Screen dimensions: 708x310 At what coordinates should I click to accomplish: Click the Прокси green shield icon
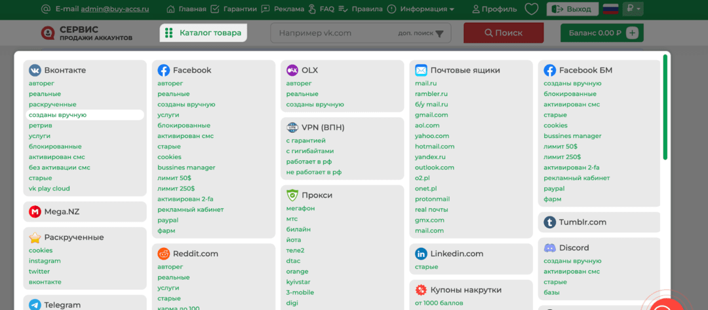(292, 195)
